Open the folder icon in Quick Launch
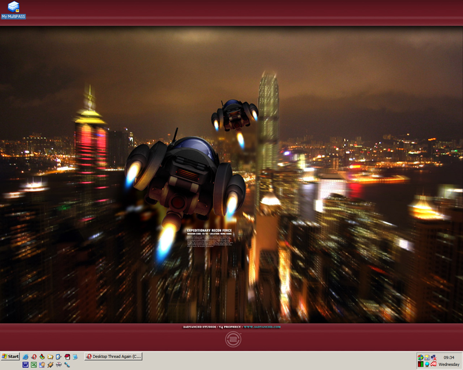 pyautogui.click(x=50, y=357)
